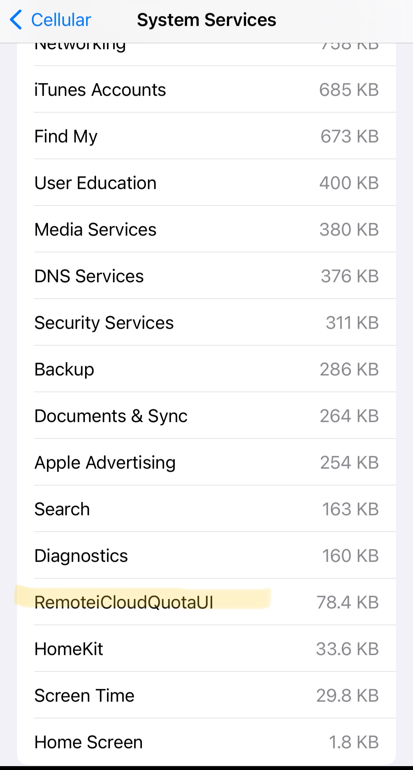This screenshot has width=413, height=770.
Task: Tap the Media Services item
Action: 206,229
